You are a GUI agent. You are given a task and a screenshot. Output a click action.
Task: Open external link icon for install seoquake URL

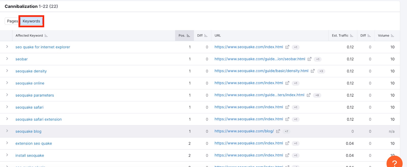[287, 155]
